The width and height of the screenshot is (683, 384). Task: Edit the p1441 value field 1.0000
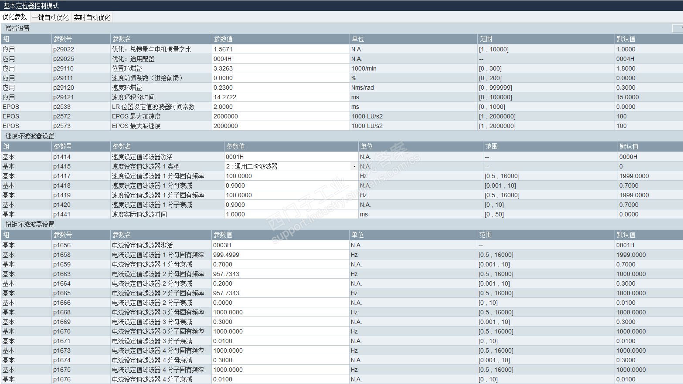[x=291, y=214]
